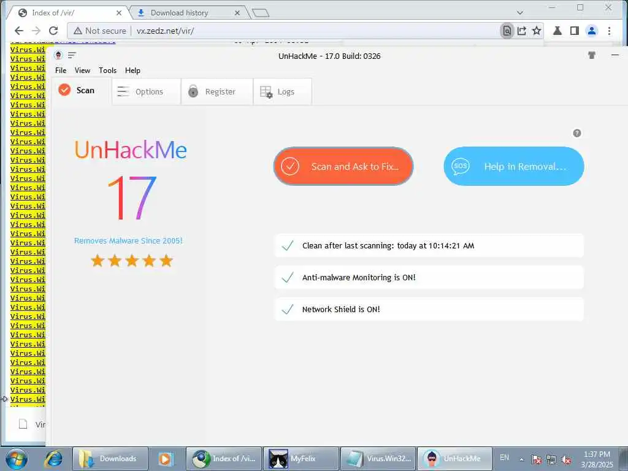Click Help in Removal button

coord(514,166)
